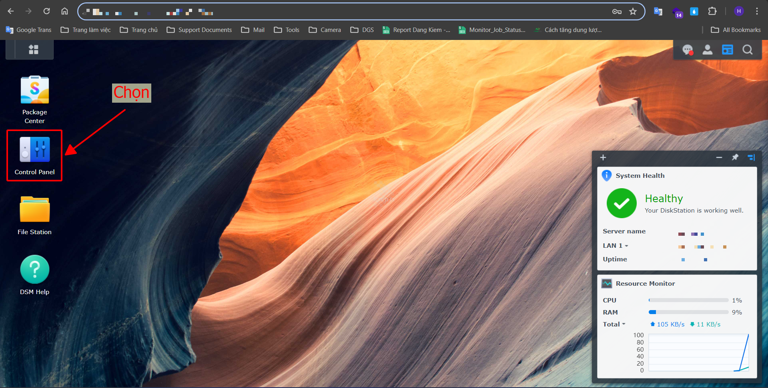Dock the widget panel to side

[751, 157]
